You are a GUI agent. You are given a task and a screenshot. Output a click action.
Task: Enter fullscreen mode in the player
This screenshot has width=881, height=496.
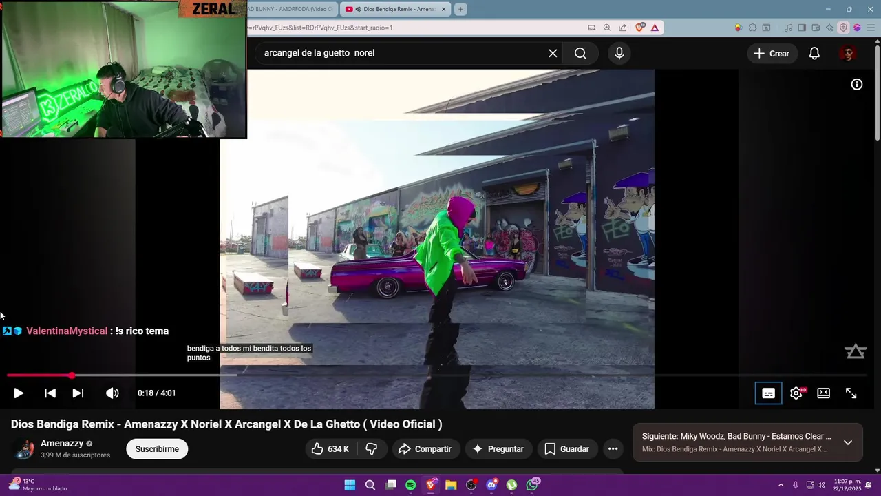(x=851, y=393)
